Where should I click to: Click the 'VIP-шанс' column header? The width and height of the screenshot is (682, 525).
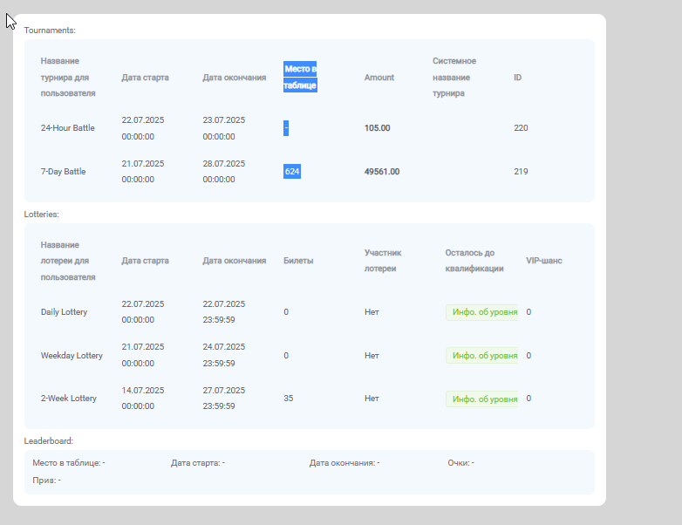pyautogui.click(x=543, y=261)
